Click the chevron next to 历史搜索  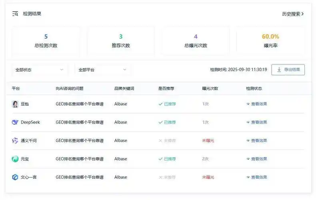[x=302, y=14]
